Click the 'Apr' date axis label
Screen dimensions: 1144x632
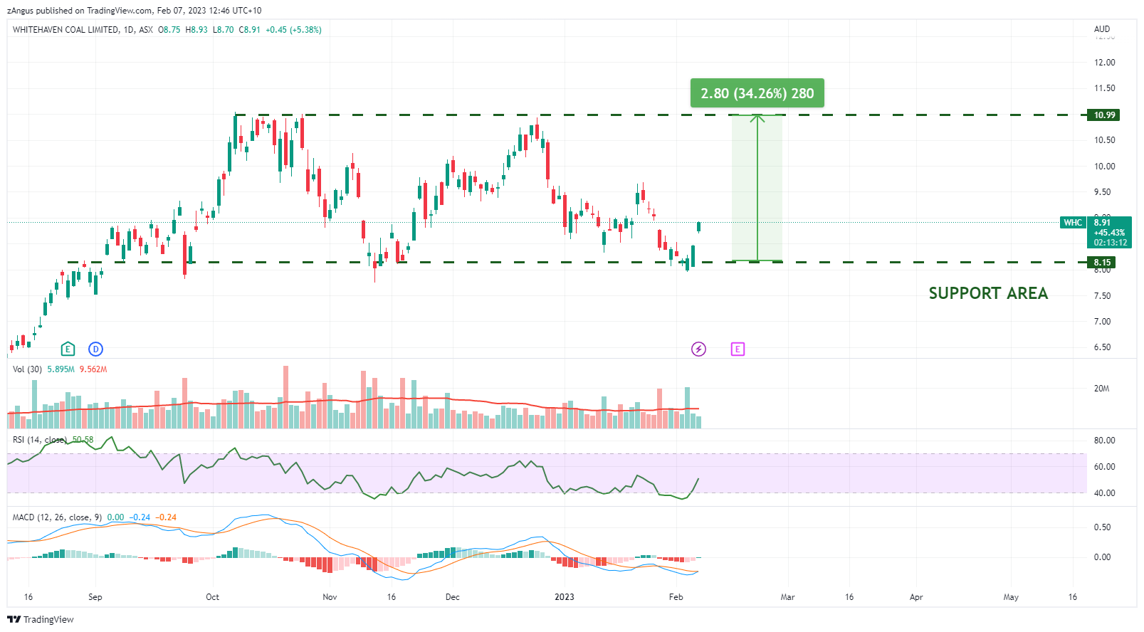click(916, 597)
